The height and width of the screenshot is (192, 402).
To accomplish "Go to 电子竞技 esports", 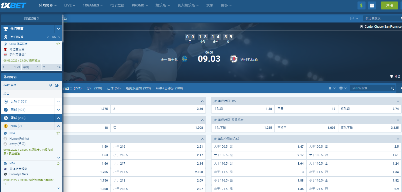I will 117,5.
